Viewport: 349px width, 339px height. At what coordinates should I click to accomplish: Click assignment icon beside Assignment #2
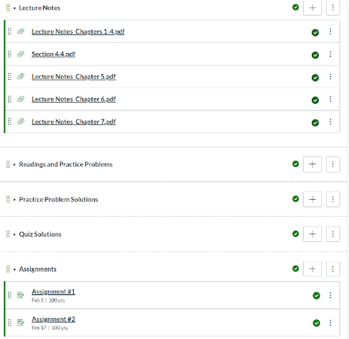point(20,323)
